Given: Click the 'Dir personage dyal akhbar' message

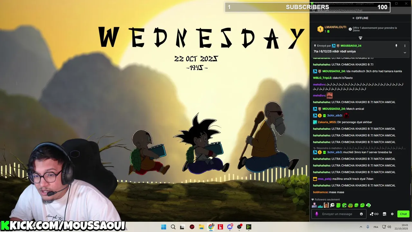Looking at the screenshot, I should click(x=355, y=122).
